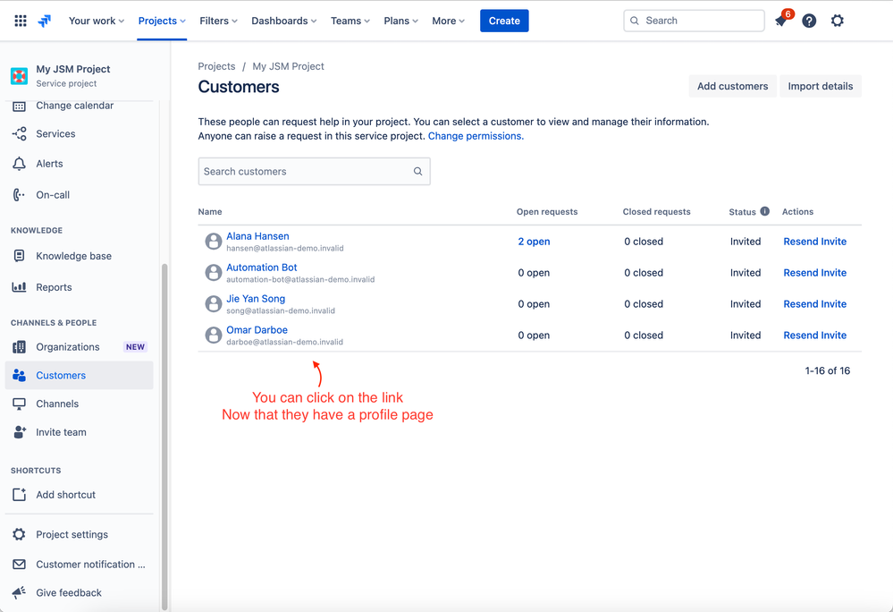
Task: Select Services in the sidebar
Action: (x=57, y=132)
